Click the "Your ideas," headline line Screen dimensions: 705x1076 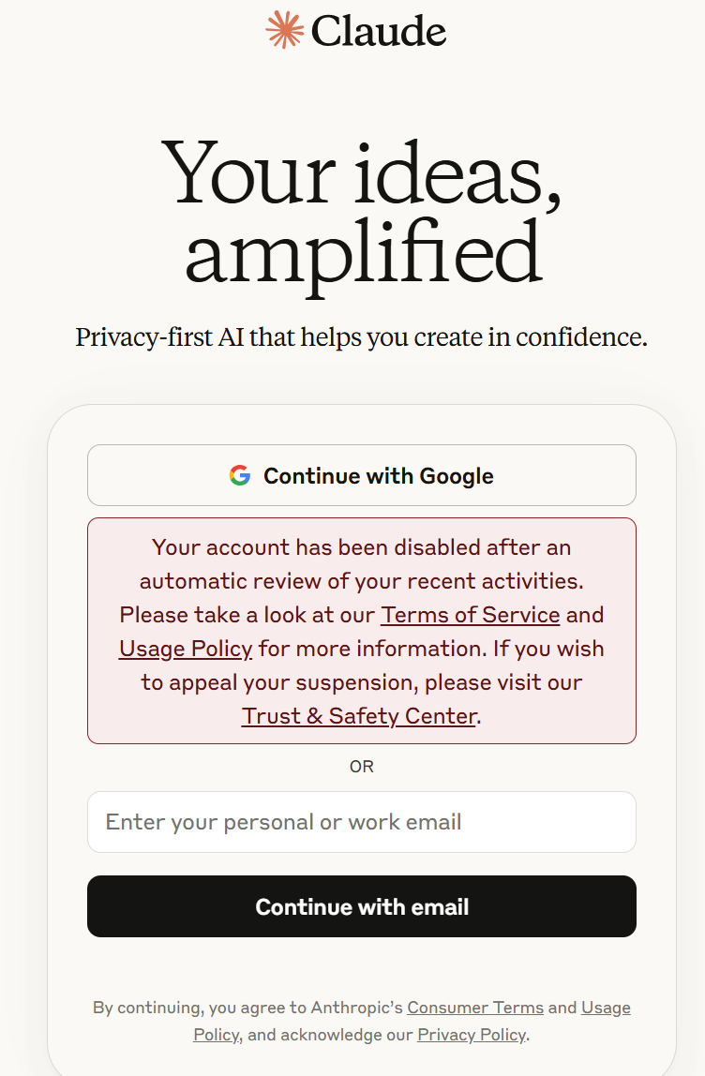[x=362, y=172]
